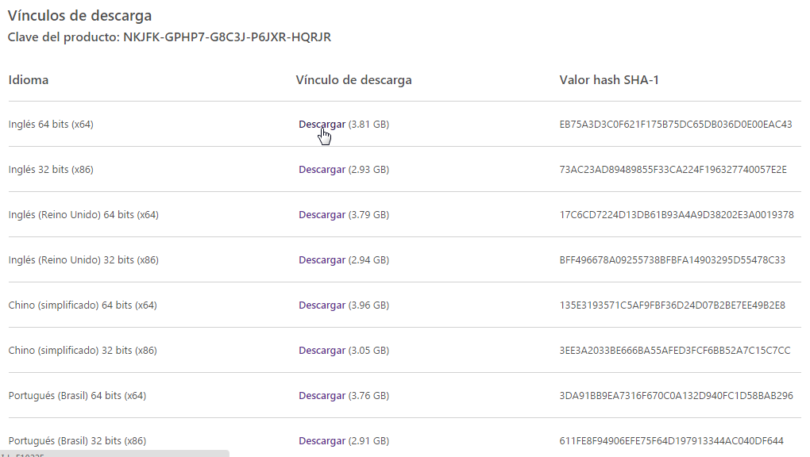Click the SHA-1 hash starting with EB75A3D3
The width and height of the screenshot is (810, 457).
676,125
